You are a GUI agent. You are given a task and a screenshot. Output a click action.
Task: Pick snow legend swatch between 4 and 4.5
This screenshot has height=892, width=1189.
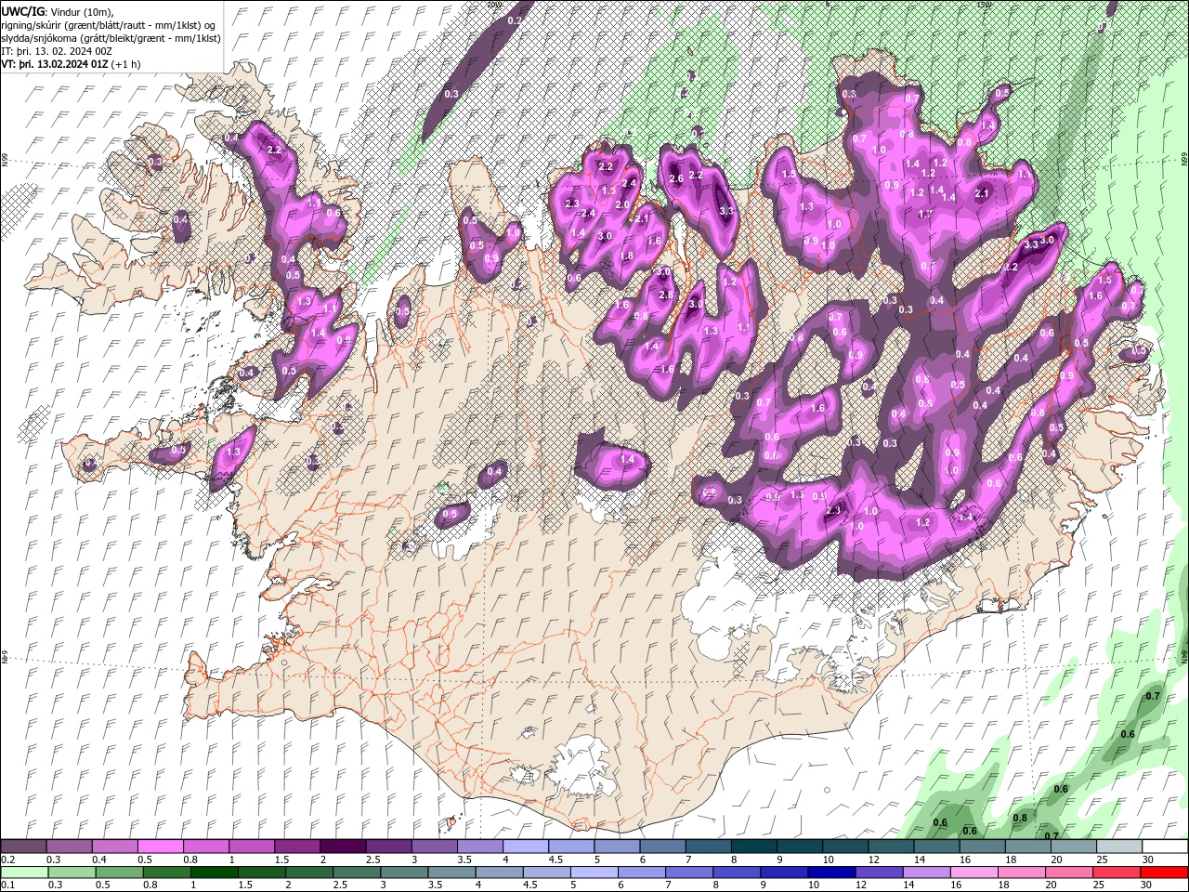click(525, 846)
